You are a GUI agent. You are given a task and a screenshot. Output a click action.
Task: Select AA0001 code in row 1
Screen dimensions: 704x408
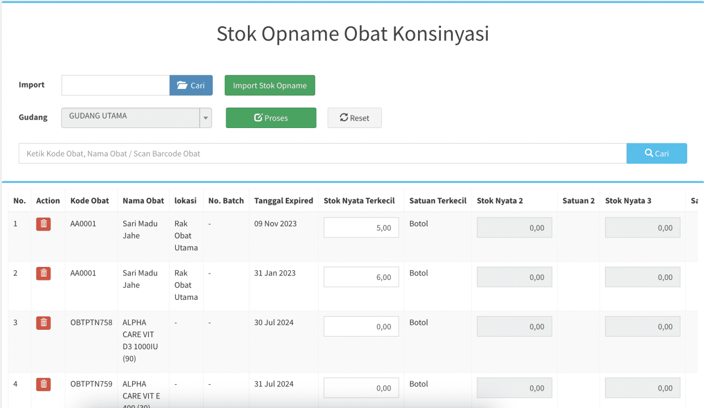point(83,224)
